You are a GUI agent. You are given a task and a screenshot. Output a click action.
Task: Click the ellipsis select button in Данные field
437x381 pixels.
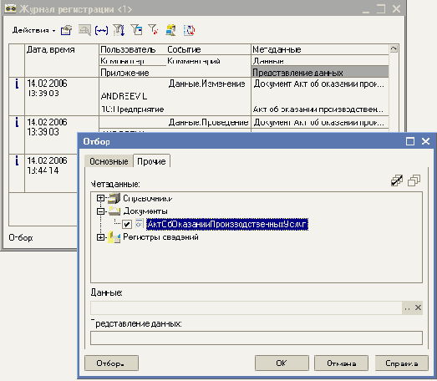click(407, 307)
